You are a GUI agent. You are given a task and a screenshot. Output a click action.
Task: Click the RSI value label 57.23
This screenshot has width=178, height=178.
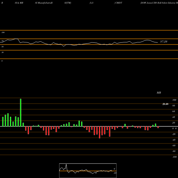tap(164, 42)
